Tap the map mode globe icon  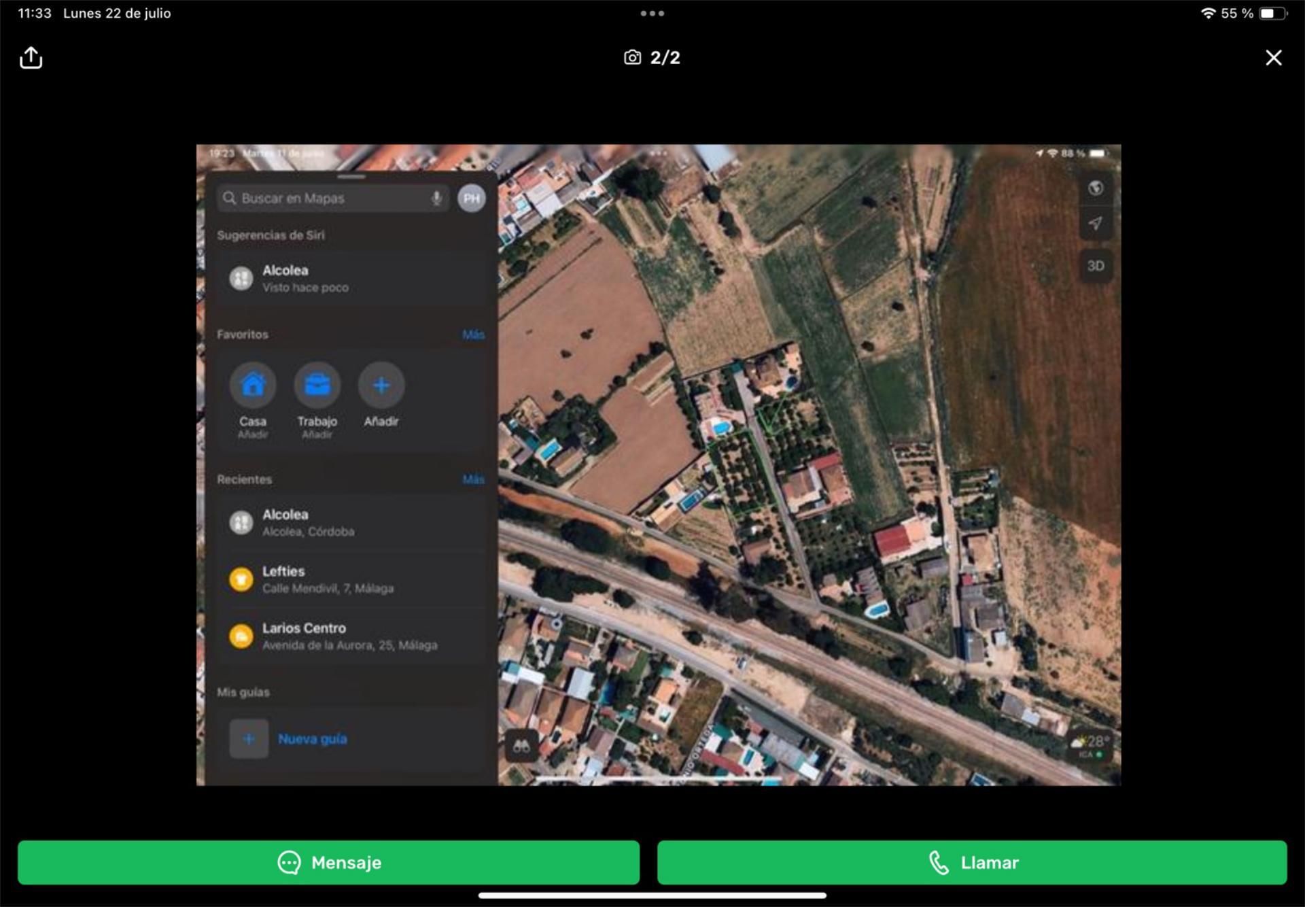click(1095, 188)
